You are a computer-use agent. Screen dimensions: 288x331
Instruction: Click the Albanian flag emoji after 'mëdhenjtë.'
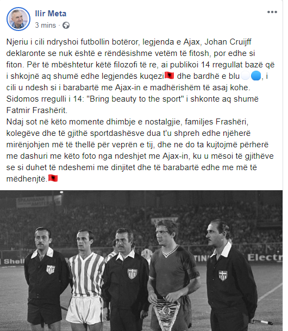pos(53,178)
